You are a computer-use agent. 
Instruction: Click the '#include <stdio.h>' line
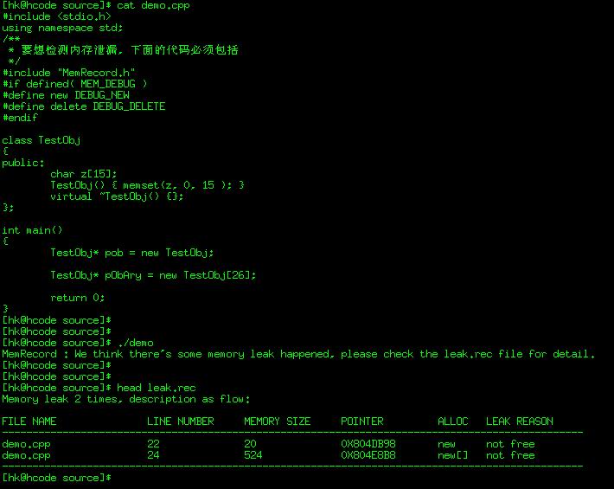point(56,16)
